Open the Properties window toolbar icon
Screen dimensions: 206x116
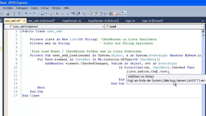[95, 14]
